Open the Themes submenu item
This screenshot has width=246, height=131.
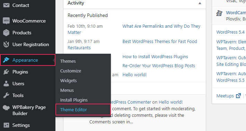coord(68,61)
